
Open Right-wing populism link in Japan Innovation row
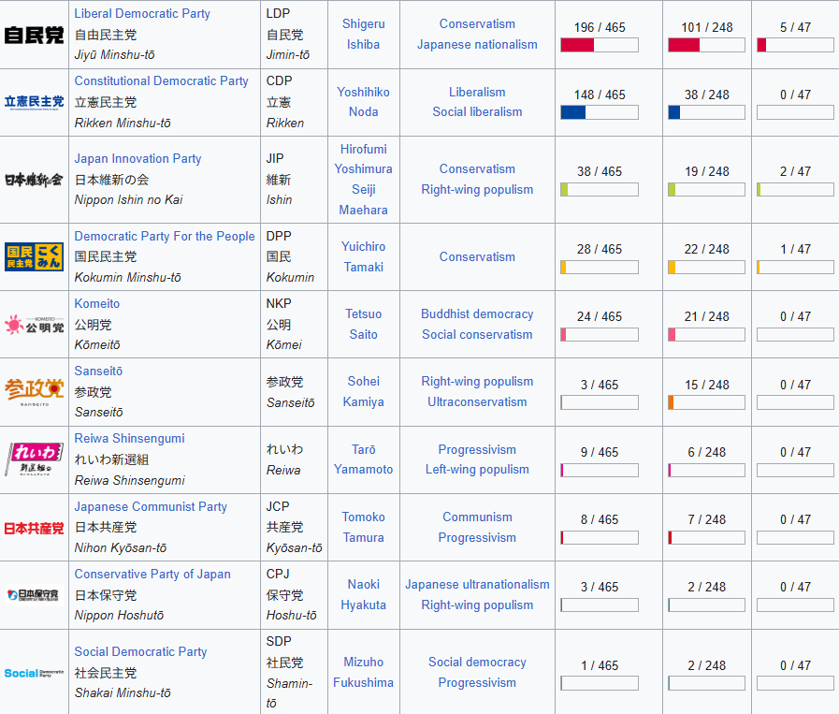[477, 189]
